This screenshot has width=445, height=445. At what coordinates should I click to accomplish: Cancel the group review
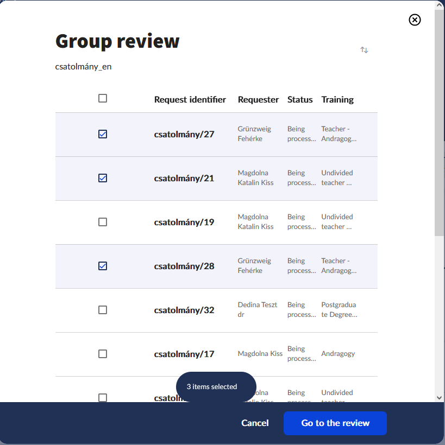[x=255, y=423]
